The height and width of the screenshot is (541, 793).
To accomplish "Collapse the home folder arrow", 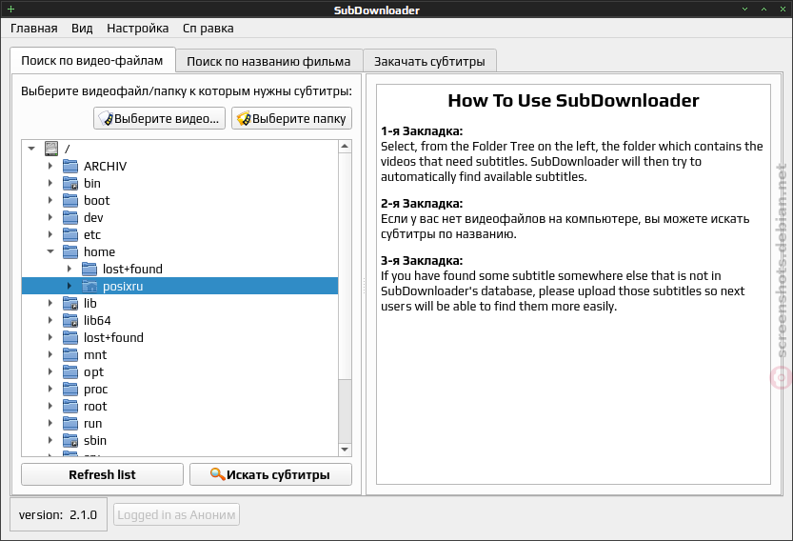I will [x=50, y=251].
